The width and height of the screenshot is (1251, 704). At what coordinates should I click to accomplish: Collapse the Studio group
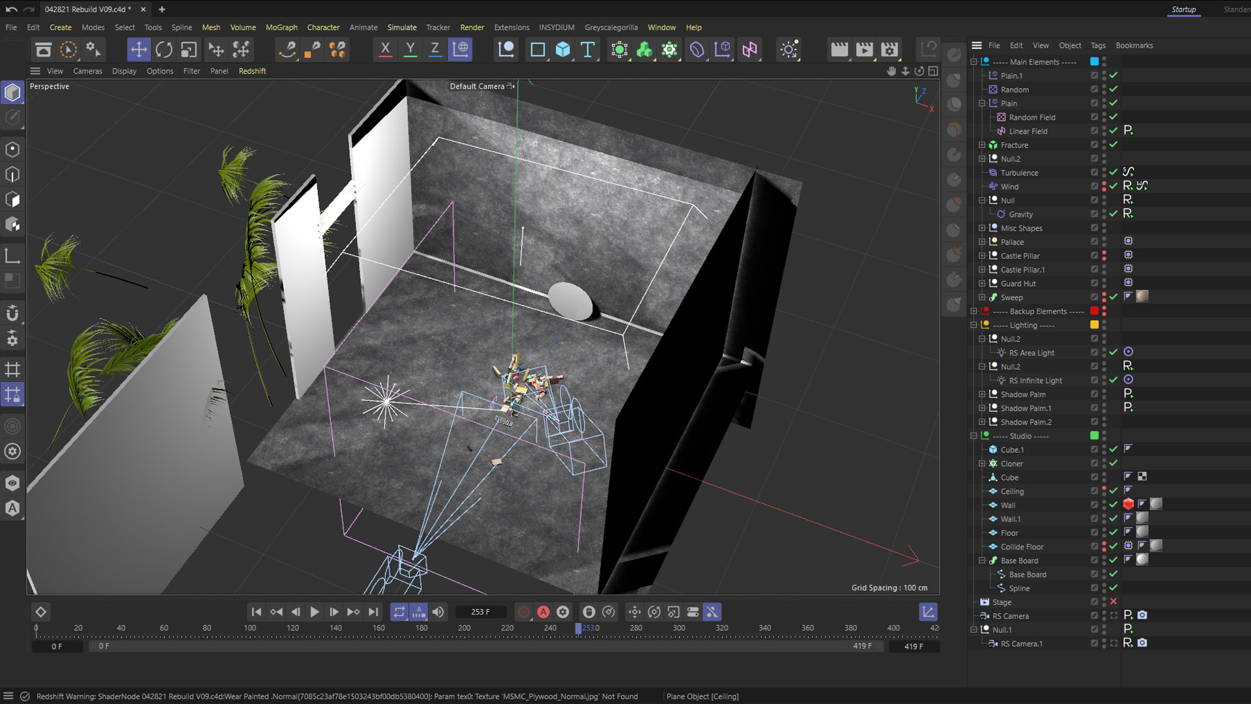(974, 436)
